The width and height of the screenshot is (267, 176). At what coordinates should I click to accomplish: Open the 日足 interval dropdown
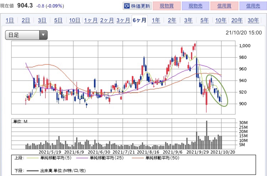pos(26,35)
